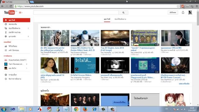This screenshot has height=112, width=199.
Task: Switch to the second feed tab
Action: (x=120, y=19)
